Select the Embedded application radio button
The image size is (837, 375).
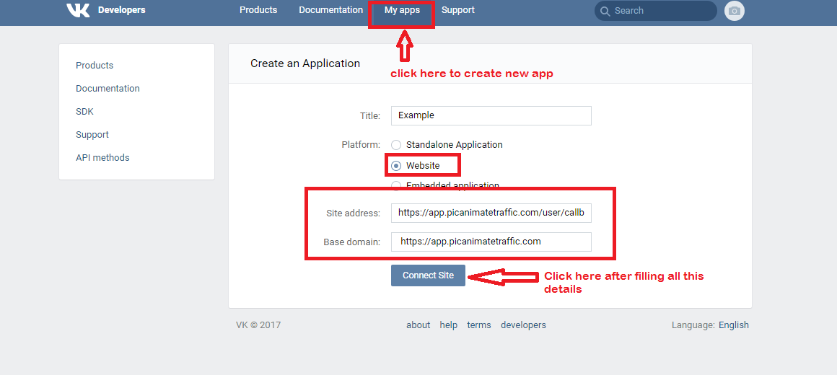click(x=396, y=185)
